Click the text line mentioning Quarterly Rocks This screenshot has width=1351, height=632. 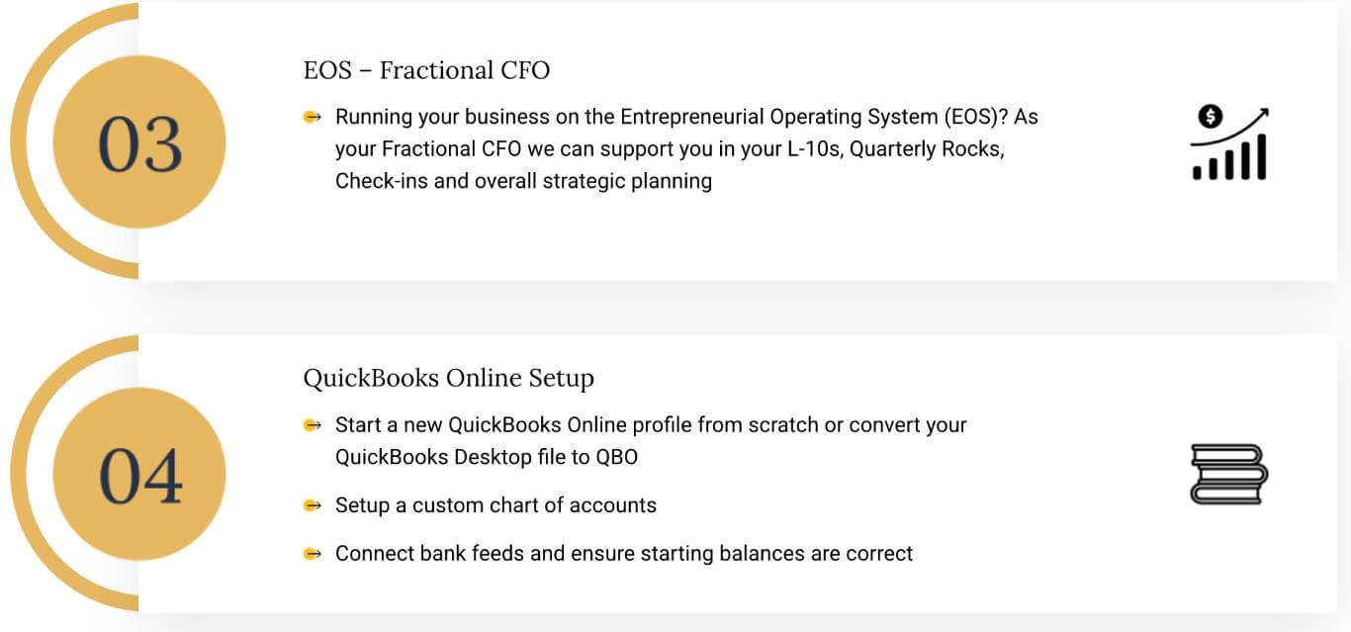pos(670,149)
